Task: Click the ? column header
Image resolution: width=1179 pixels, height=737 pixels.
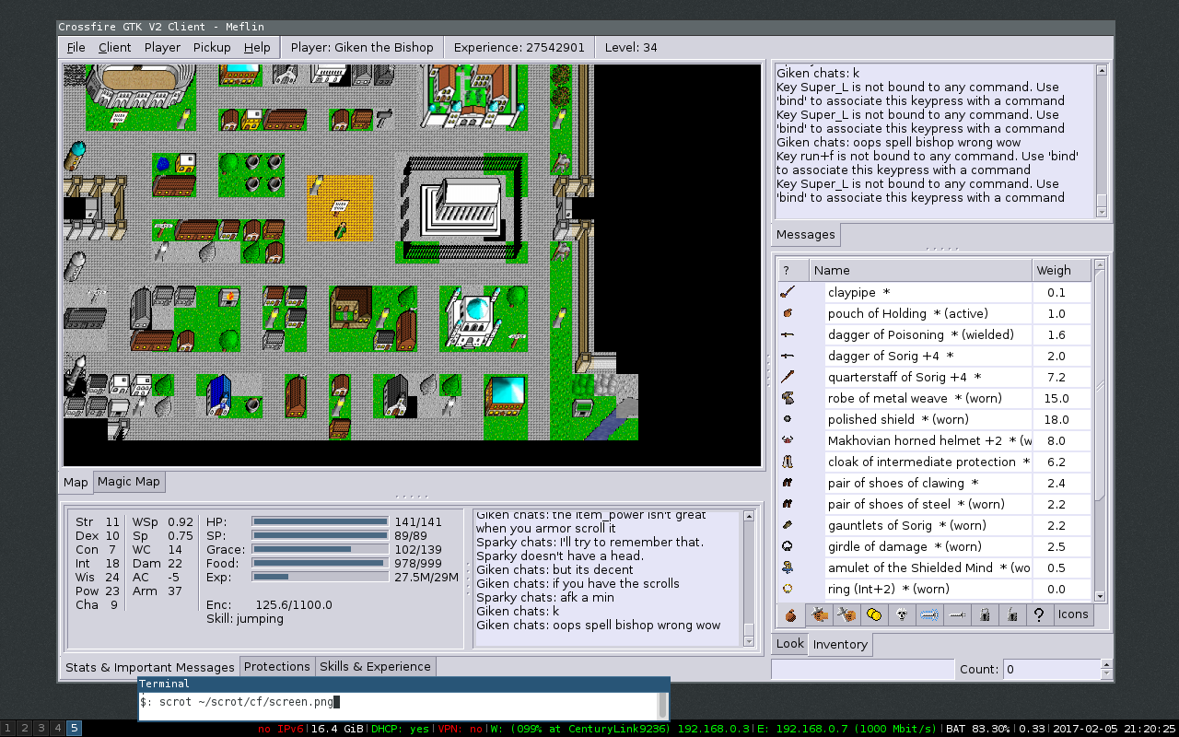Action: tap(794, 270)
